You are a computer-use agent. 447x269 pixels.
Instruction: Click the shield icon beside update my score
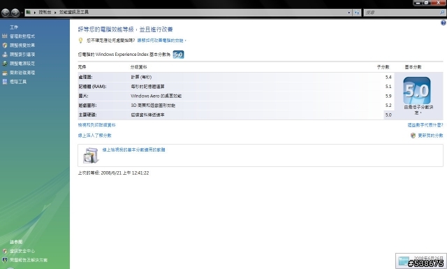point(413,136)
